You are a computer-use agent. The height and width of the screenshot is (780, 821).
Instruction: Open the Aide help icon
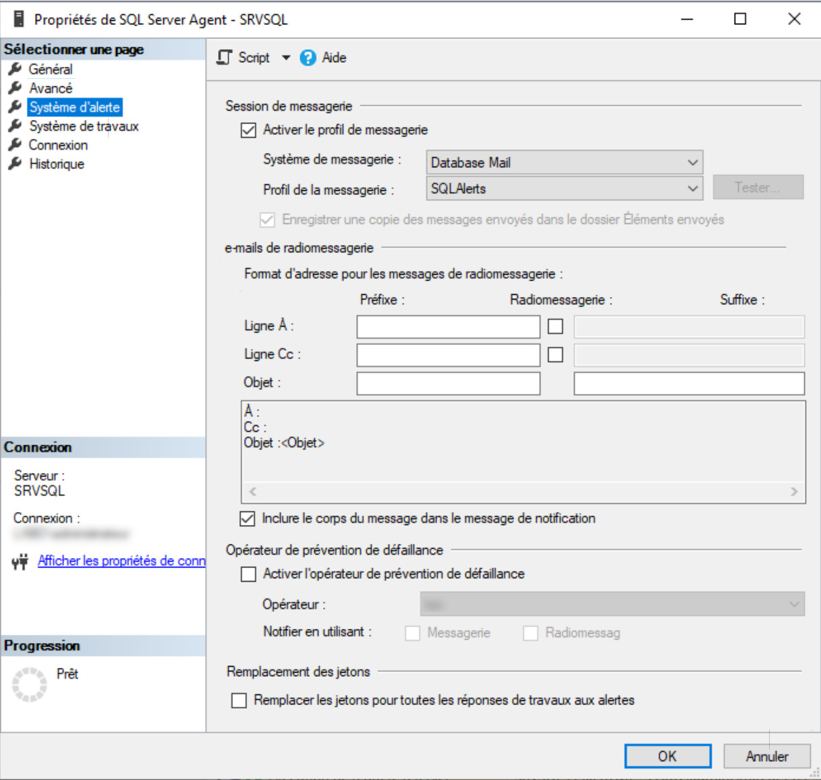[308, 58]
